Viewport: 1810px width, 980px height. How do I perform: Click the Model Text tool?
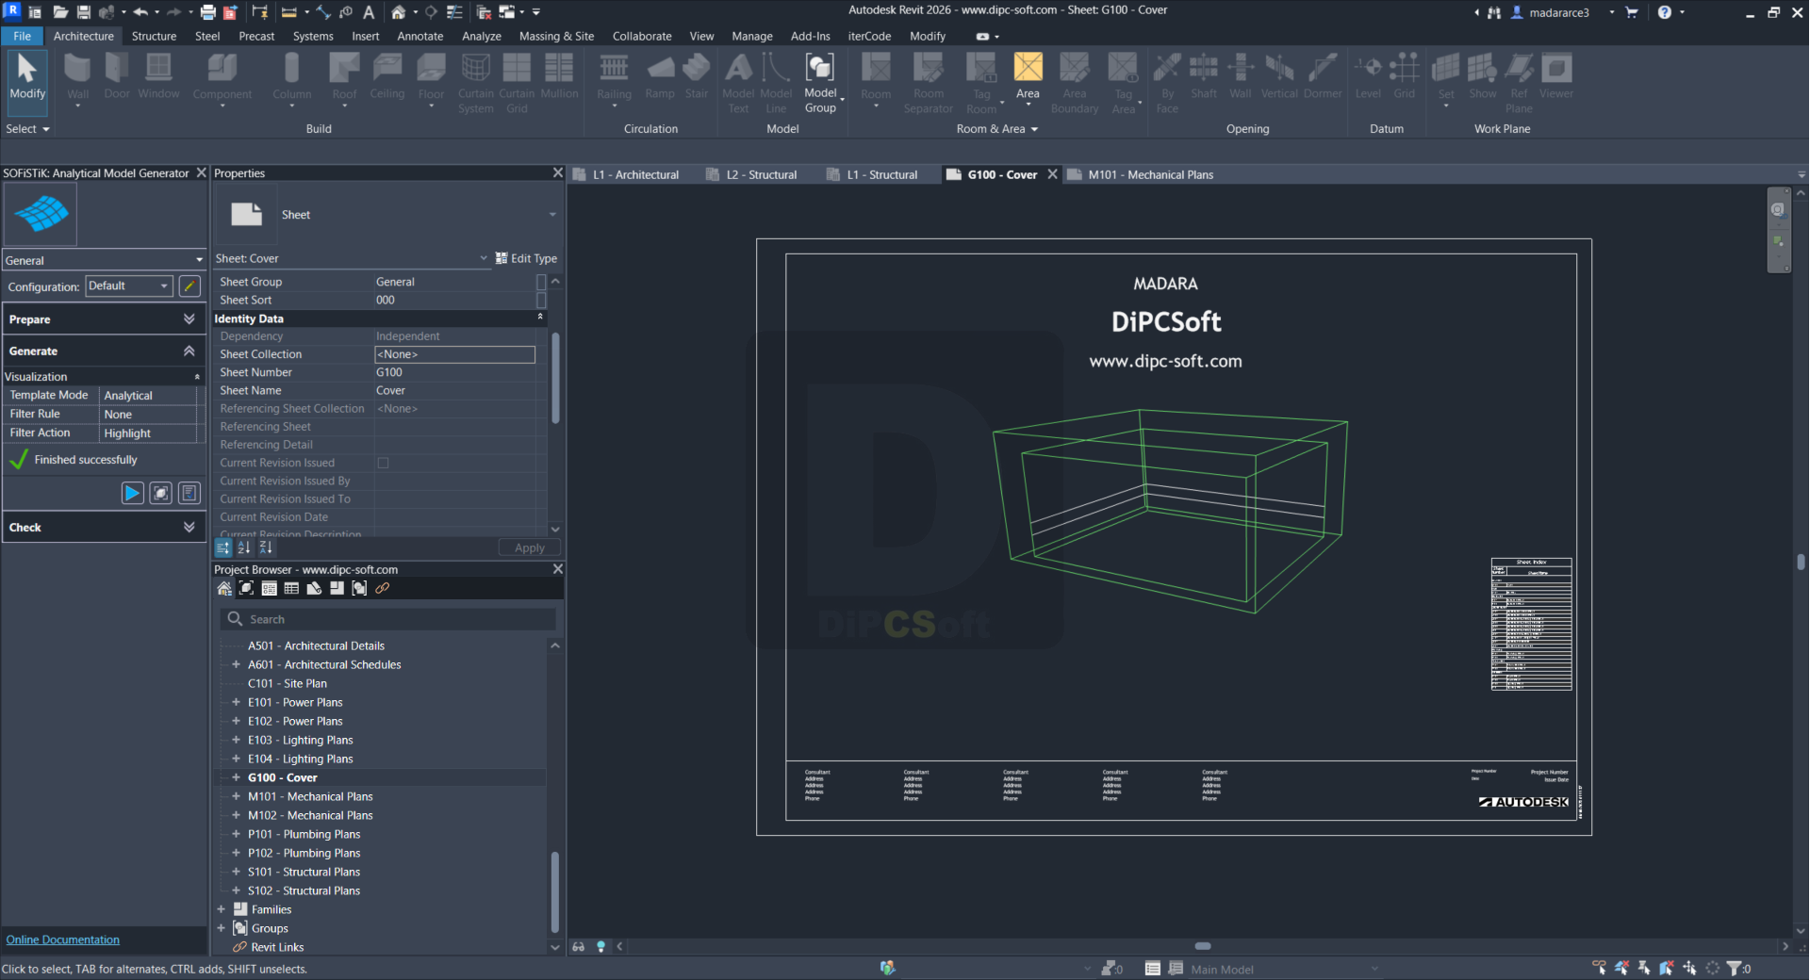coord(738,83)
